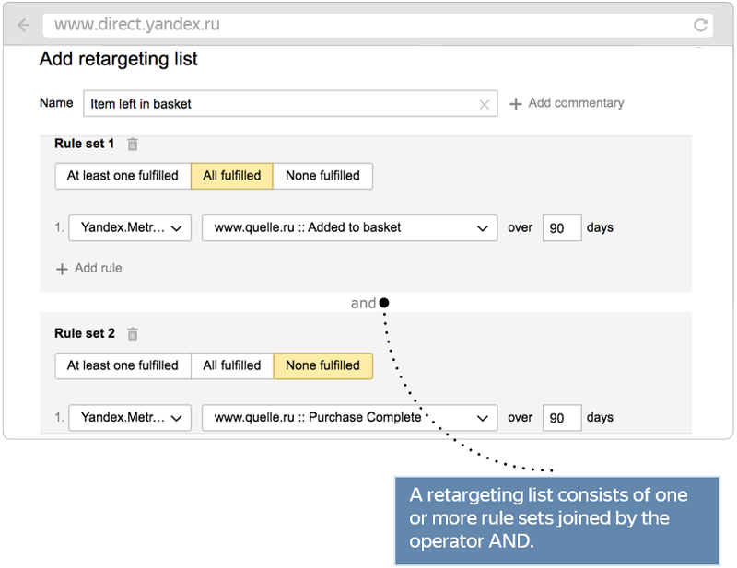The width and height of the screenshot is (737, 568).
Task: Click the plus icon beside Add rule
Action: coord(62,269)
